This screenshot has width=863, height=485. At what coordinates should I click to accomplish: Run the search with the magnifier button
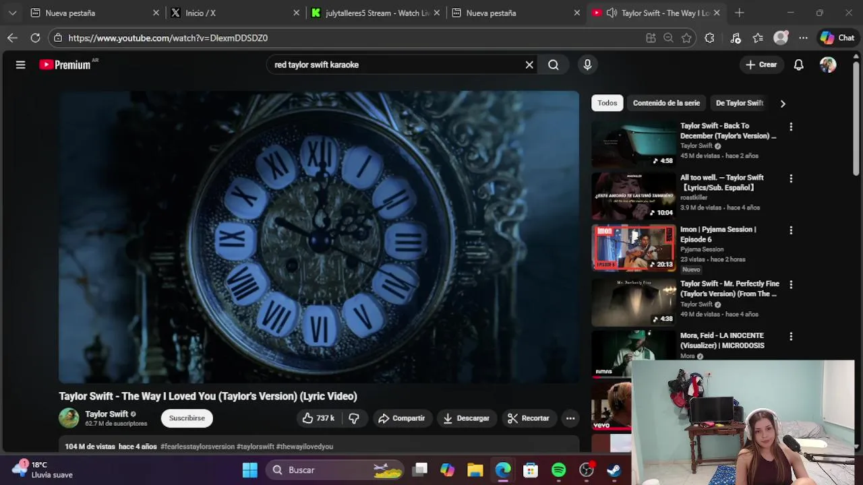(x=553, y=65)
